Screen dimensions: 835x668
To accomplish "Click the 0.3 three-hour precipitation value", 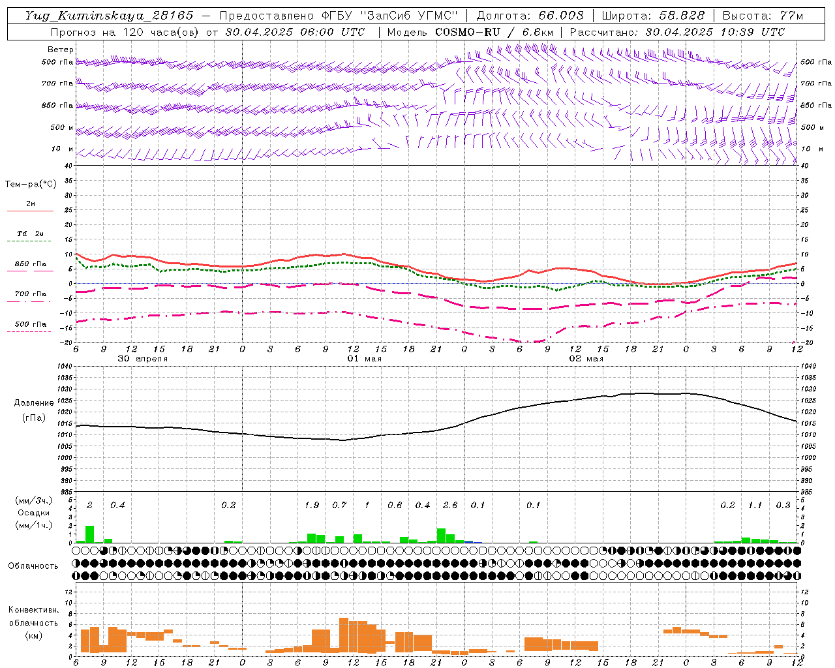I will [783, 506].
